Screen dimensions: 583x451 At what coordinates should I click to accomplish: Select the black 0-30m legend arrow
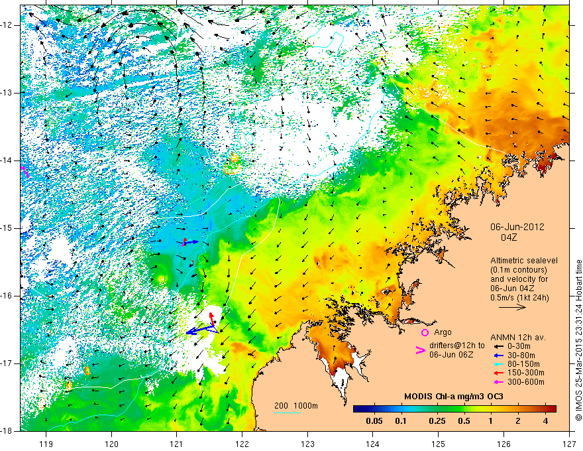coord(498,346)
